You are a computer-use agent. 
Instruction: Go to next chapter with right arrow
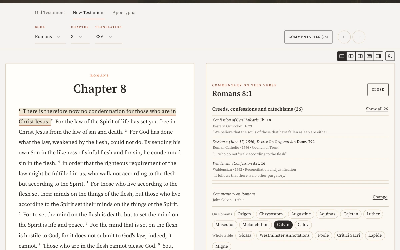pos(359,37)
